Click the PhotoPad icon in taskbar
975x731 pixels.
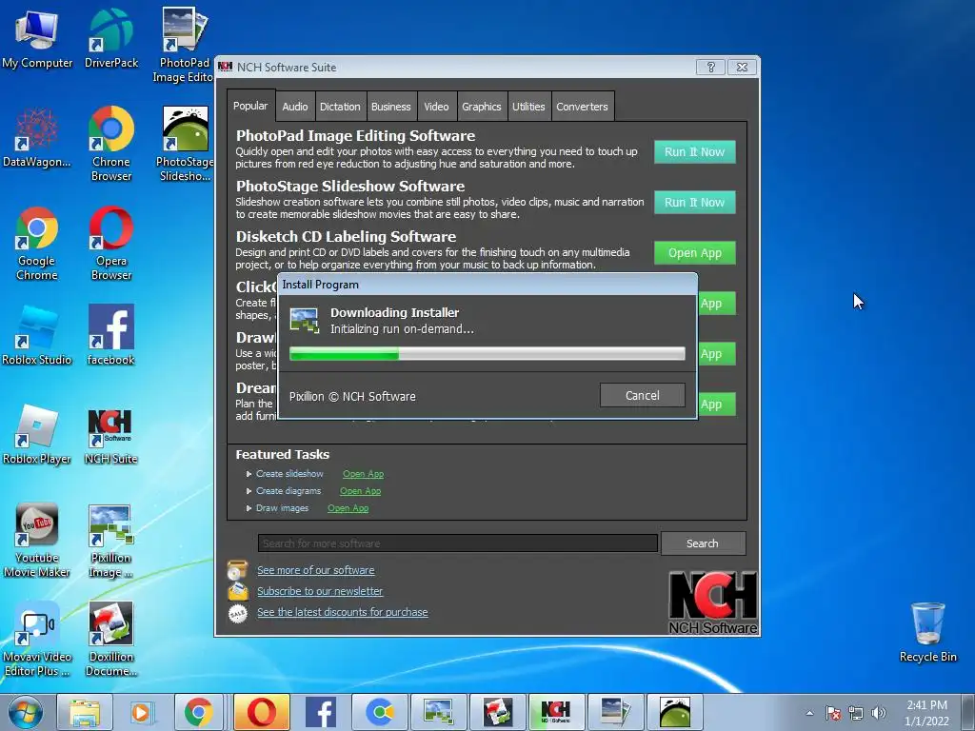[x=616, y=712]
